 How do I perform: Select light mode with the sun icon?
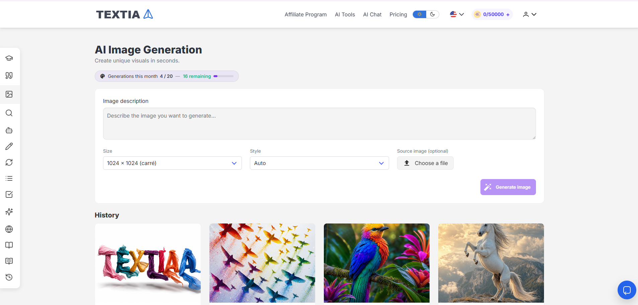click(x=420, y=14)
